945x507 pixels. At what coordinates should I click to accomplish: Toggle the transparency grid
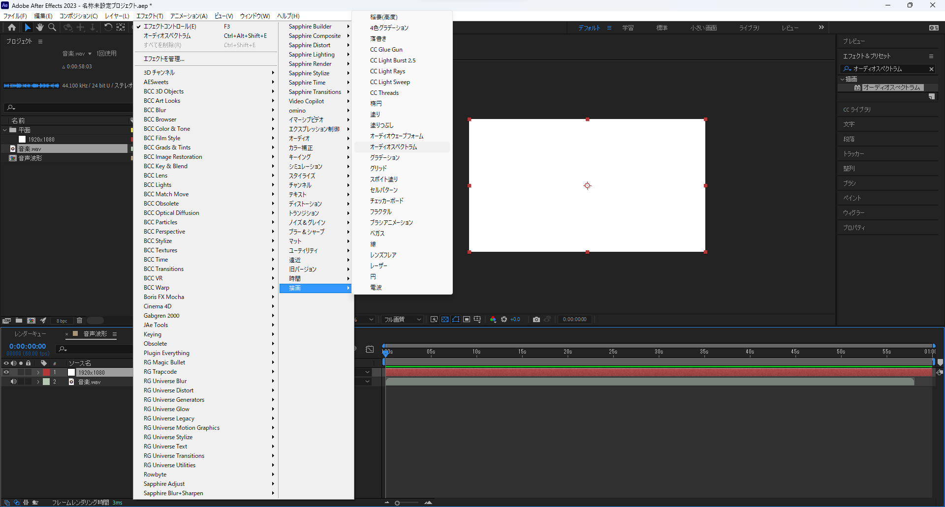coord(445,320)
